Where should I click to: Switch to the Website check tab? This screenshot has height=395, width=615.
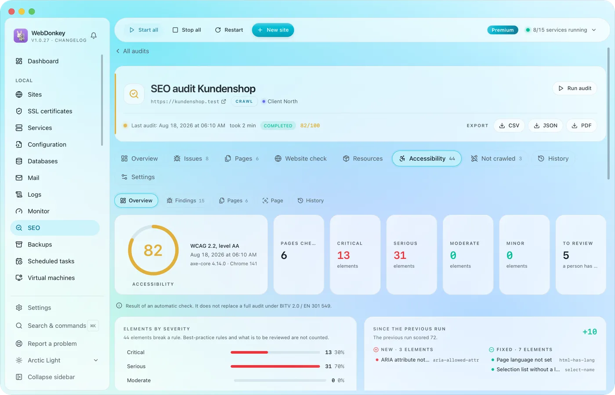click(301, 158)
